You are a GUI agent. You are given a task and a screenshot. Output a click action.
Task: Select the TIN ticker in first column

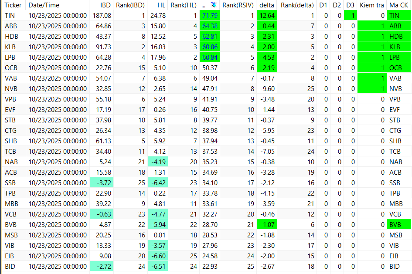(10, 16)
